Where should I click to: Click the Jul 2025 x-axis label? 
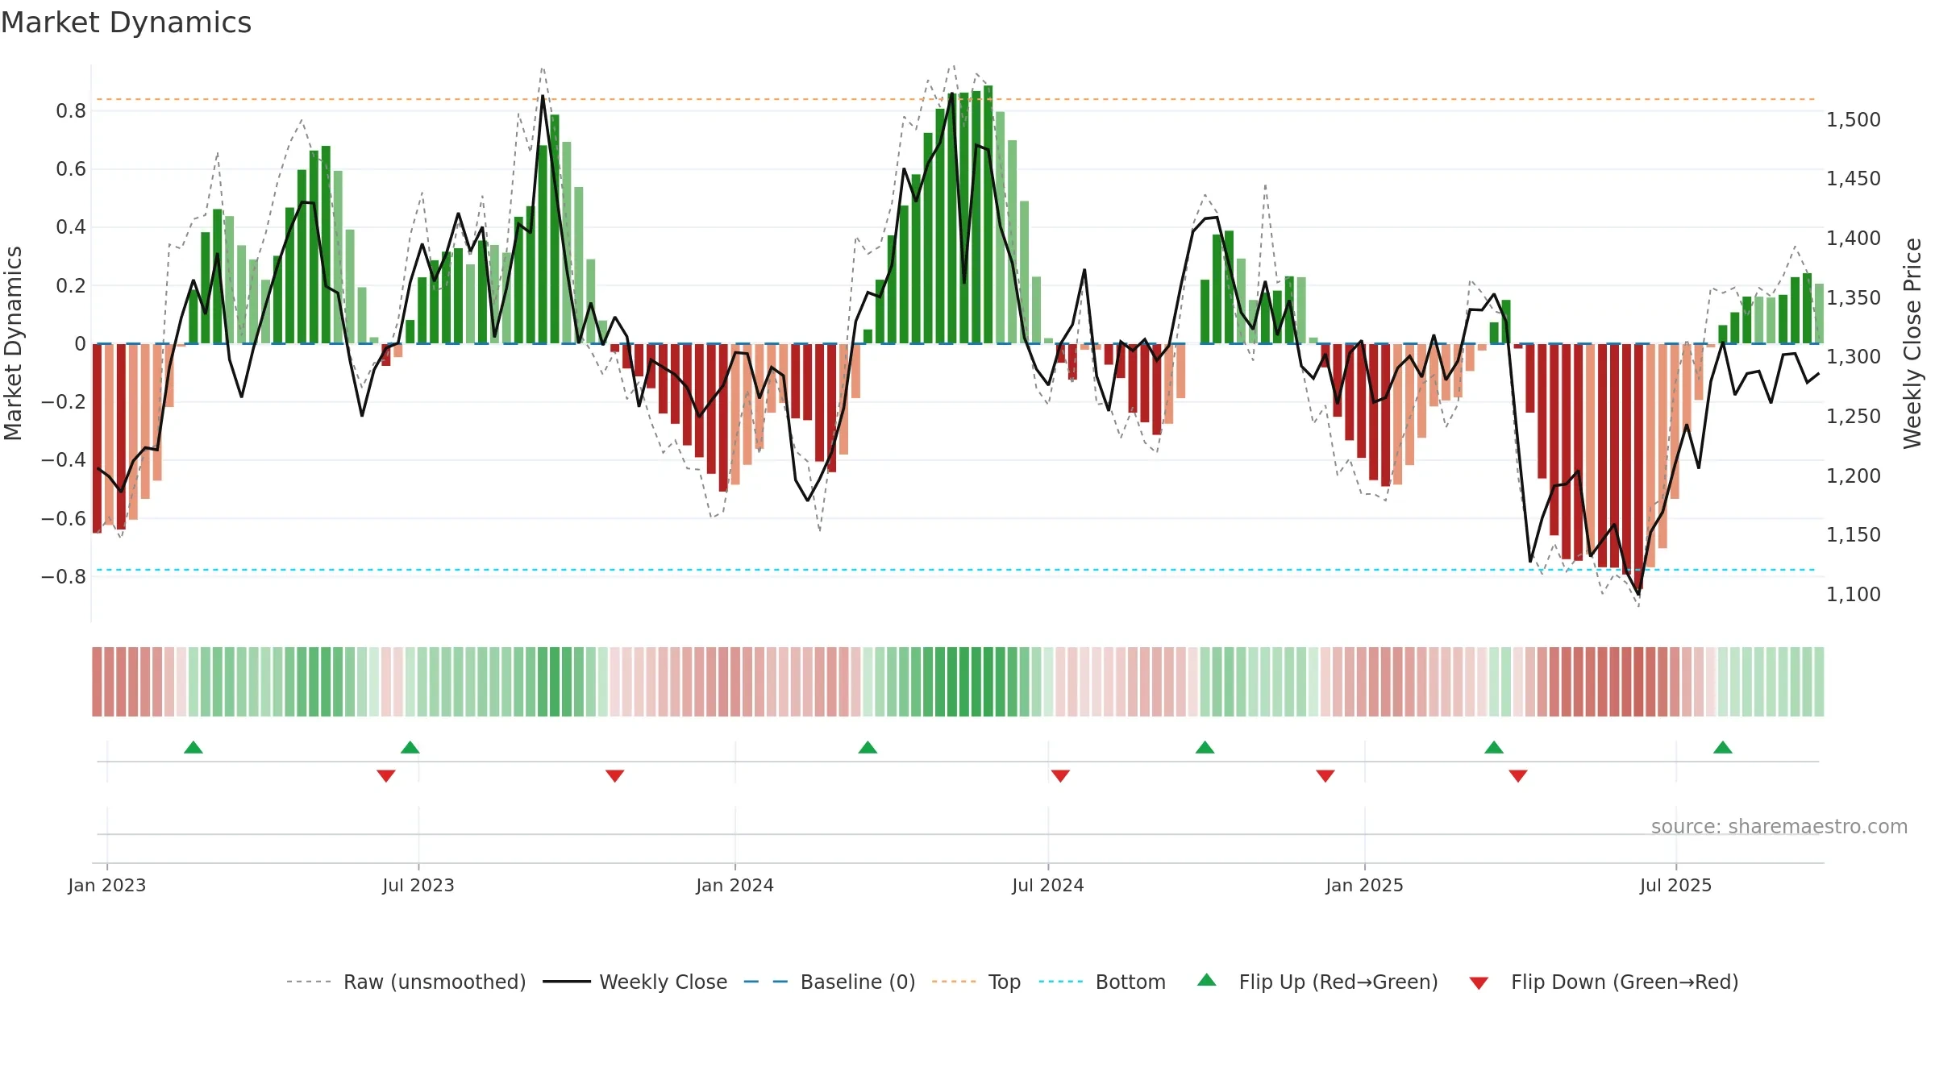pos(1676,885)
